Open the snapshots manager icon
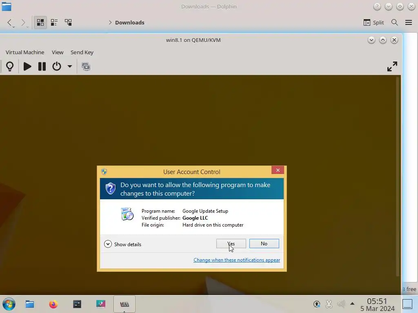The width and height of the screenshot is (418, 313). click(x=86, y=66)
